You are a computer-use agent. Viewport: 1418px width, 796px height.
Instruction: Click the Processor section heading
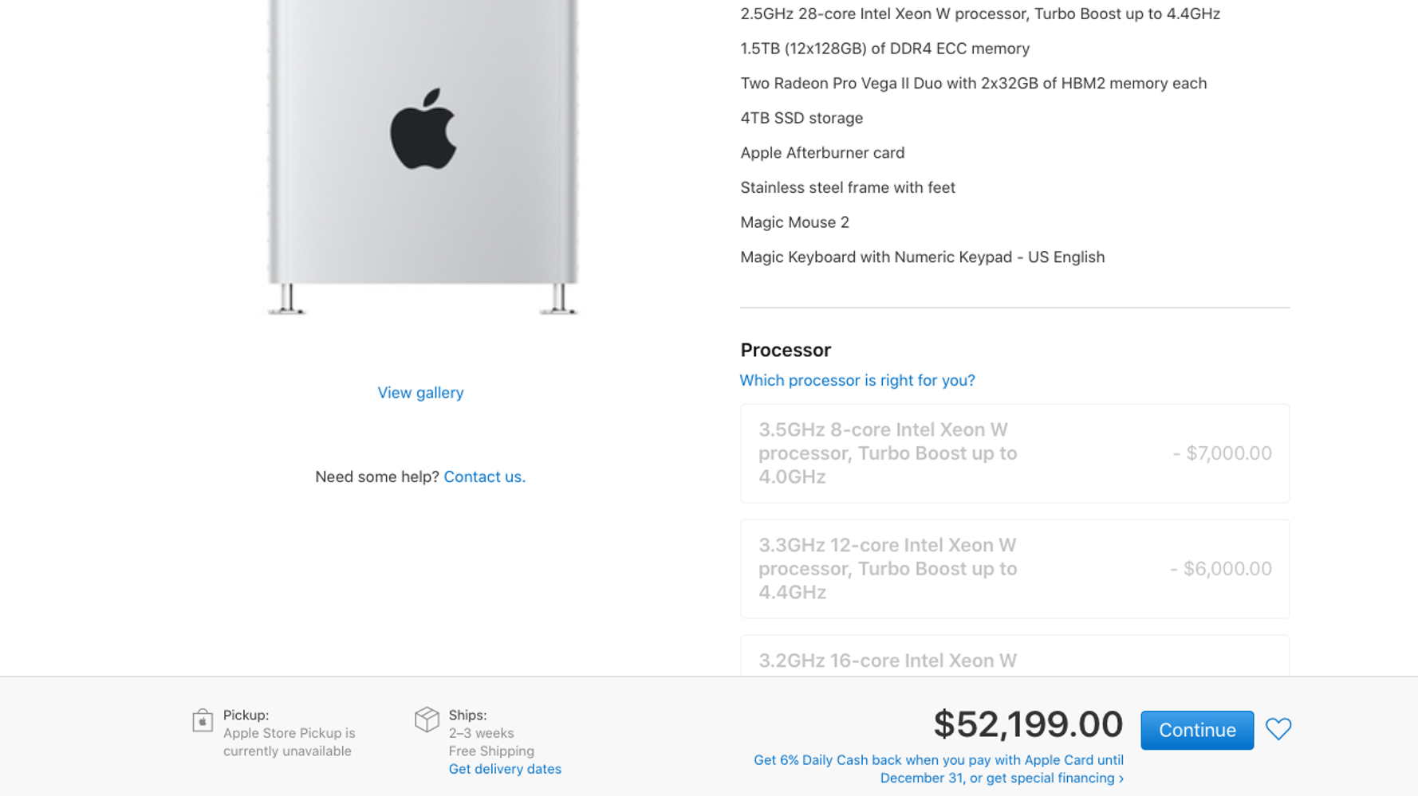point(785,351)
